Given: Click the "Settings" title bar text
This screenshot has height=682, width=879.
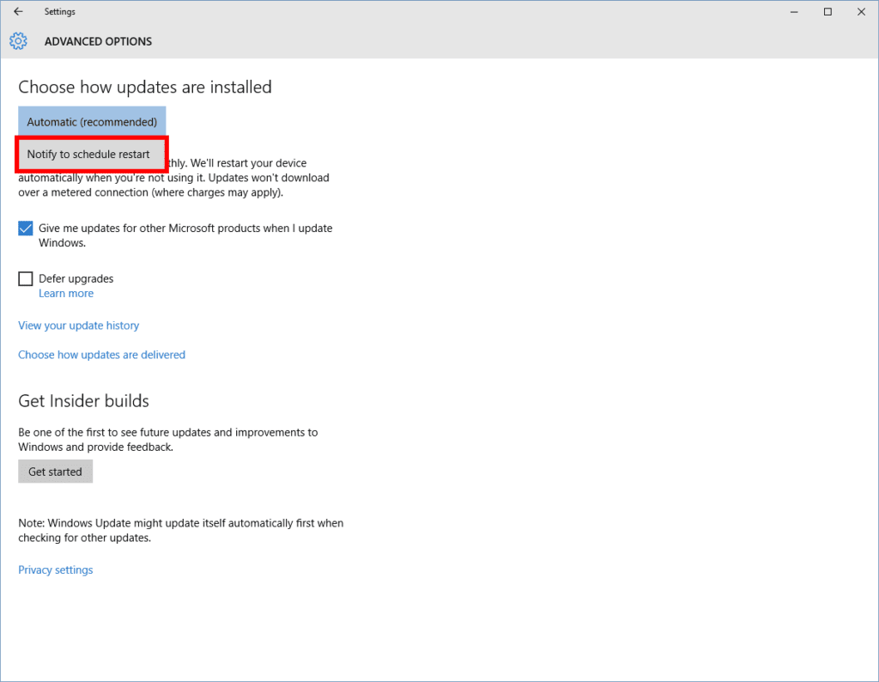Looking at the screenshot, I should (x=59, y=11).
